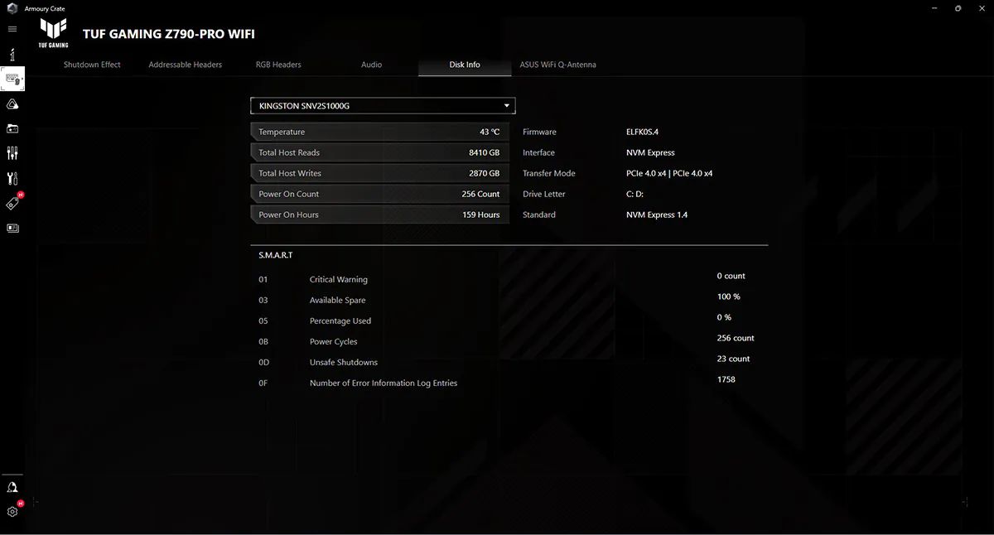
Task: Click the TUF GAMING Z790-PRO WIFI title
Action: (169, 34)
